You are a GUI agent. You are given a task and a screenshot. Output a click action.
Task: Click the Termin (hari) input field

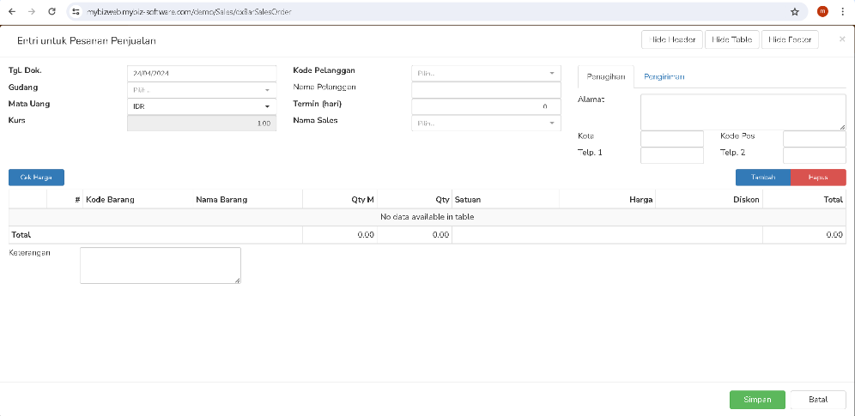486,106
